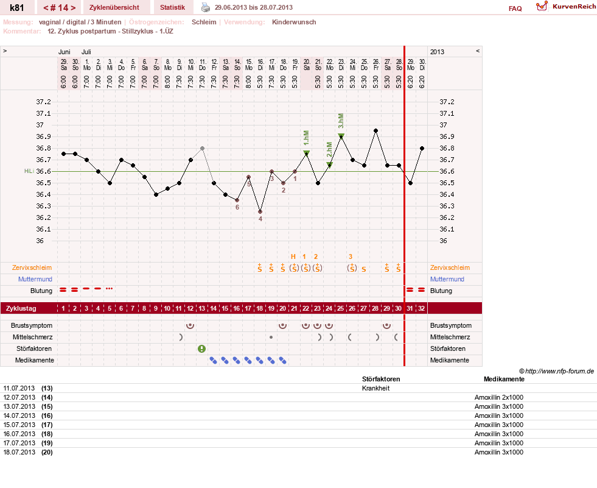Click Medikamente pill icon on cycle day 14
The height and width of the screenshot is (488, 597).
click(x=213, y=360)
